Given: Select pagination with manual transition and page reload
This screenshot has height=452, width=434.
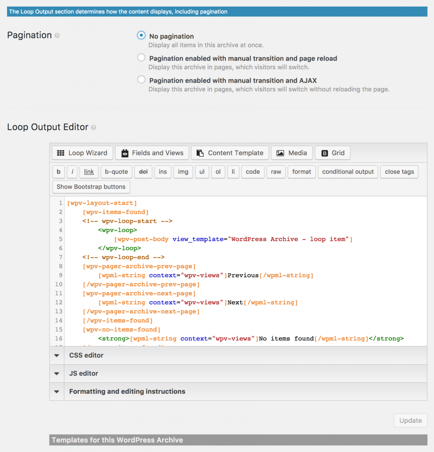Looking at the screenshot, I should (x=141, y=58).
